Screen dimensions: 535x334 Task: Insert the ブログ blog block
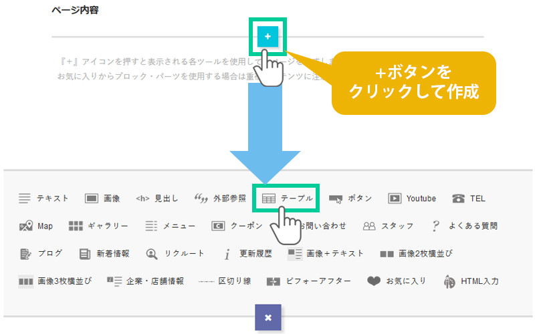pyautogui.click(x=41, y=253)
